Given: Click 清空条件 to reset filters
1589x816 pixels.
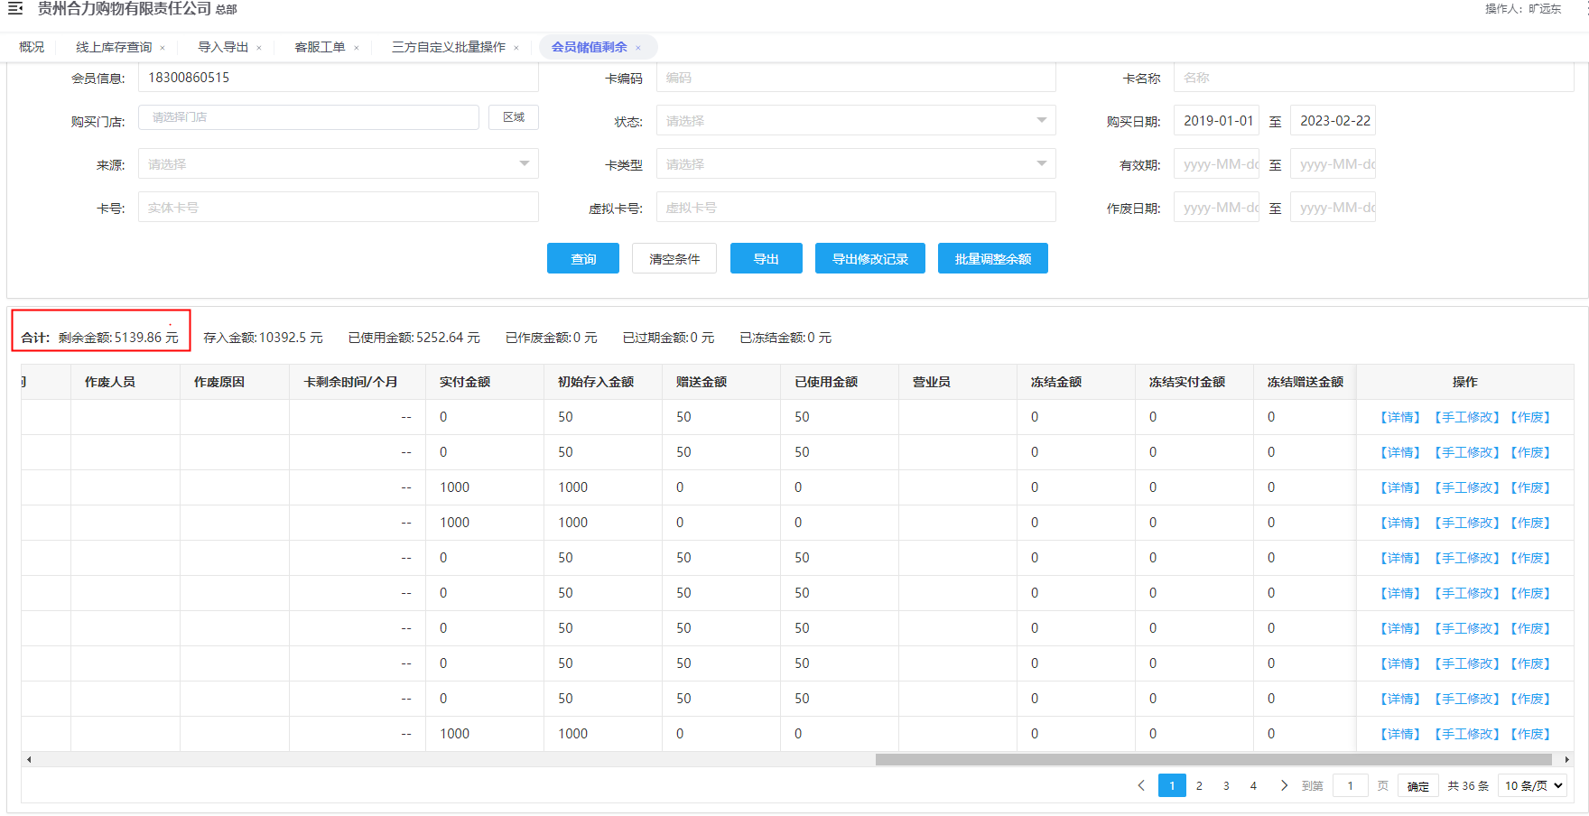Looking at the screenshot, I should point(674,259).
